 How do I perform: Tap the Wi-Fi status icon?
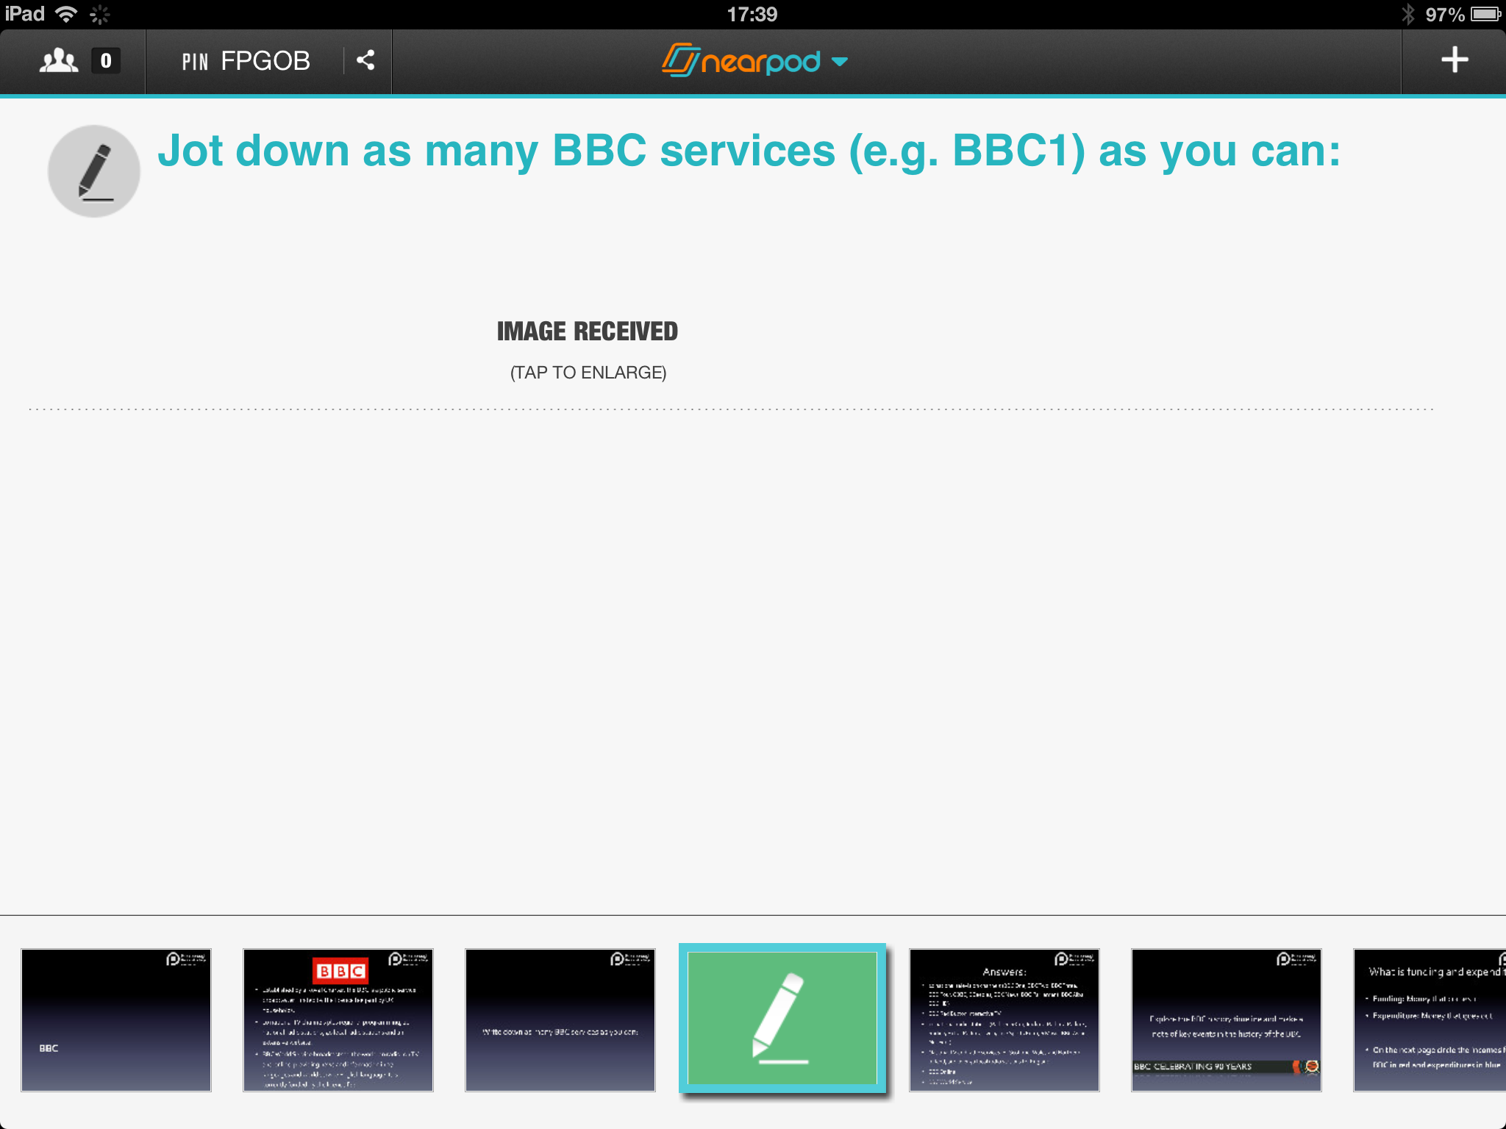67,14
